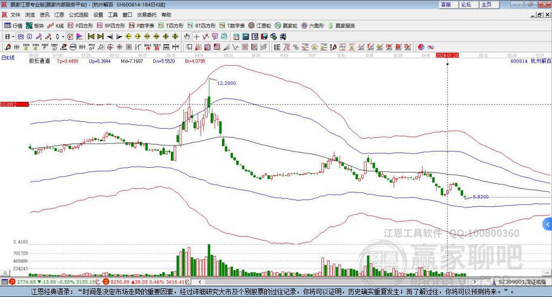Click the 客服 customer service button
Viewport: 552px width, 297px height.
[x=446, y=4]
